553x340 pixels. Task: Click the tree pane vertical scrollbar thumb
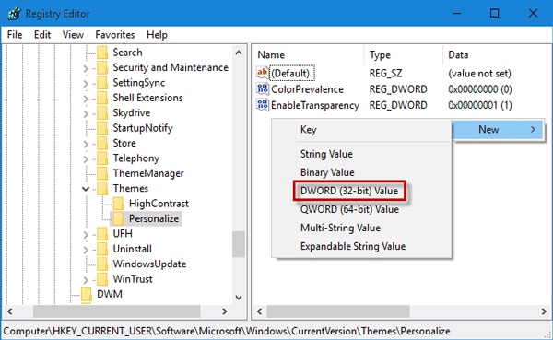[239, 244]
